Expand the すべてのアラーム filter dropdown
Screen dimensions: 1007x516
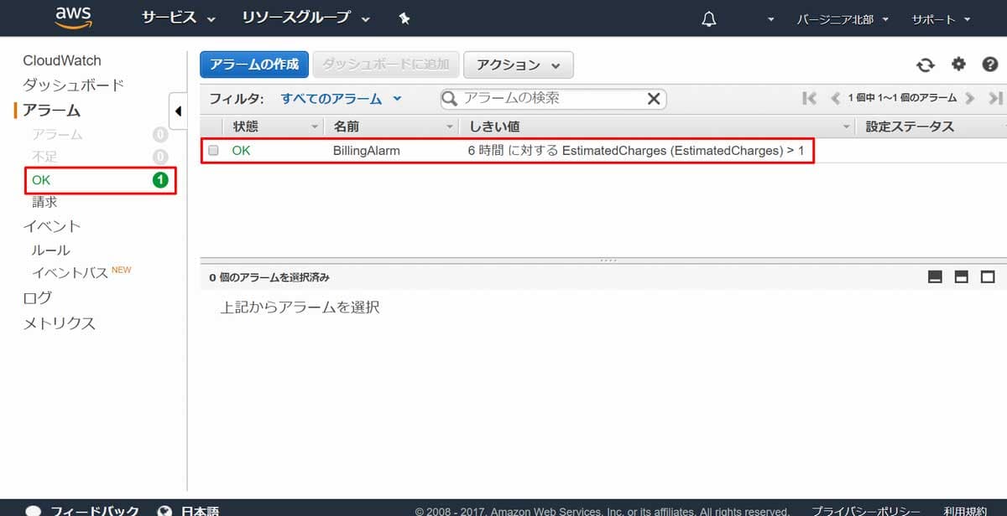[341, 99]
